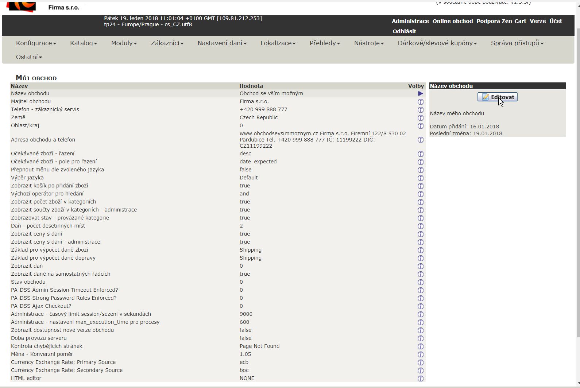Click info icon for Měna - Konverzní poměr
The height and width of the screenshot is (388, 580).
click(x=420, y=354)
